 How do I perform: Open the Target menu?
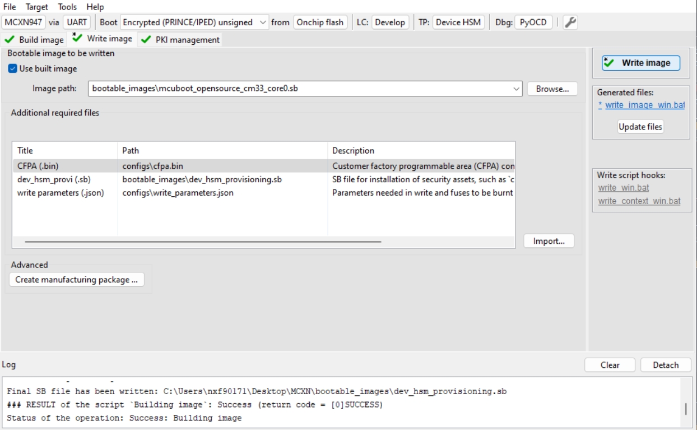(37, 7)
